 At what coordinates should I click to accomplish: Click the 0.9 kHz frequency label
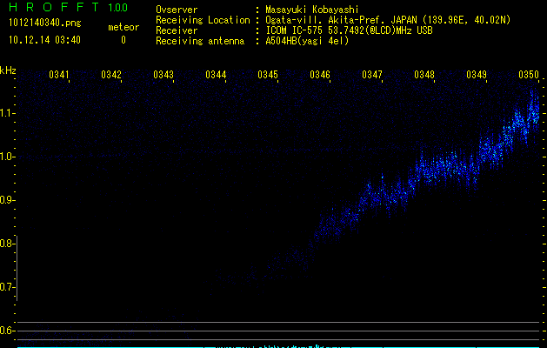(7, 200)
